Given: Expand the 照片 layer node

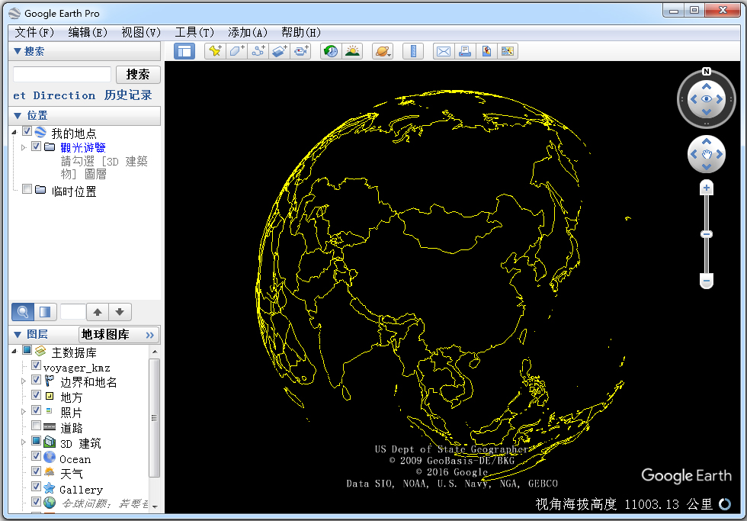Looking at the screenshot, I should pos(23,412).
